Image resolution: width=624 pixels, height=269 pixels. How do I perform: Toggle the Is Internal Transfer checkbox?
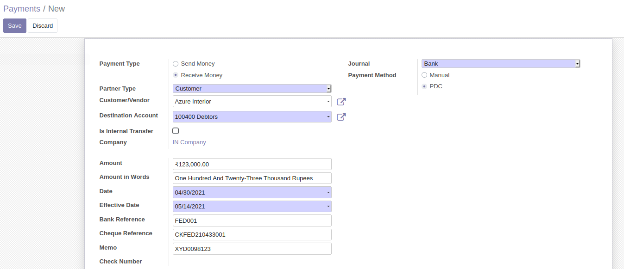176,131
